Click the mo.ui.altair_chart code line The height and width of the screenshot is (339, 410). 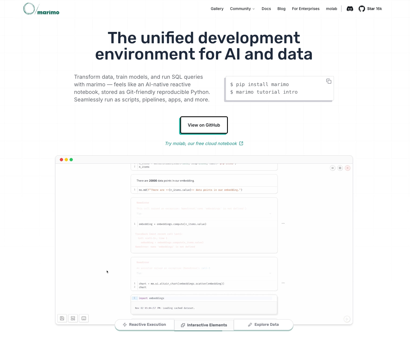tap(181, 284)
